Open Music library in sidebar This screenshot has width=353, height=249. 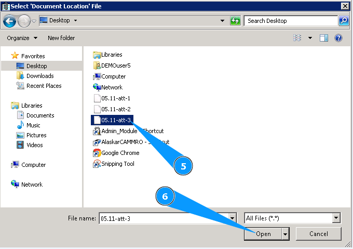coord(33,125)
